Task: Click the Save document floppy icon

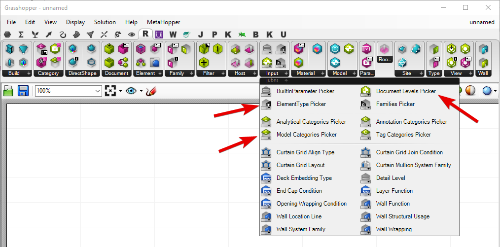Action: 23,91
